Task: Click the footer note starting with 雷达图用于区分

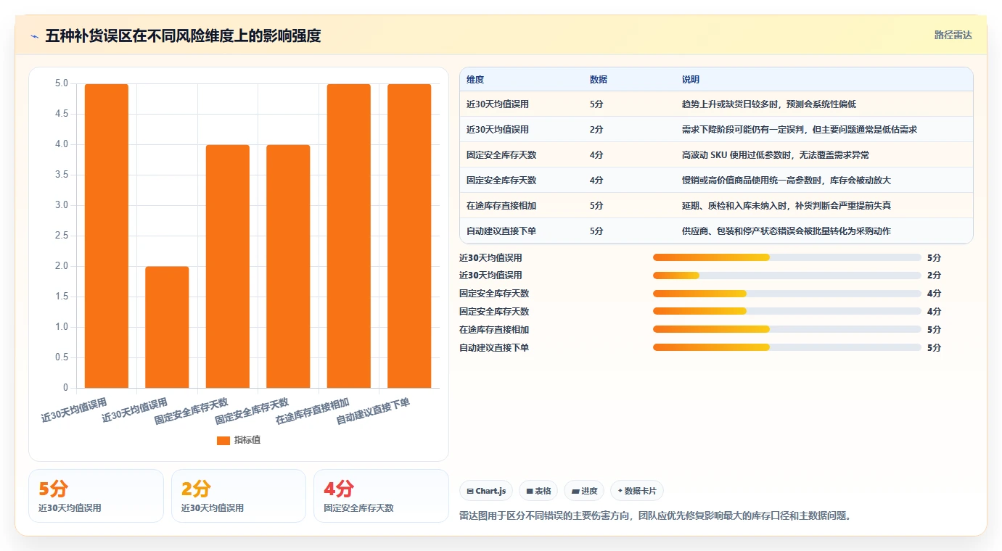Action: 655,516
